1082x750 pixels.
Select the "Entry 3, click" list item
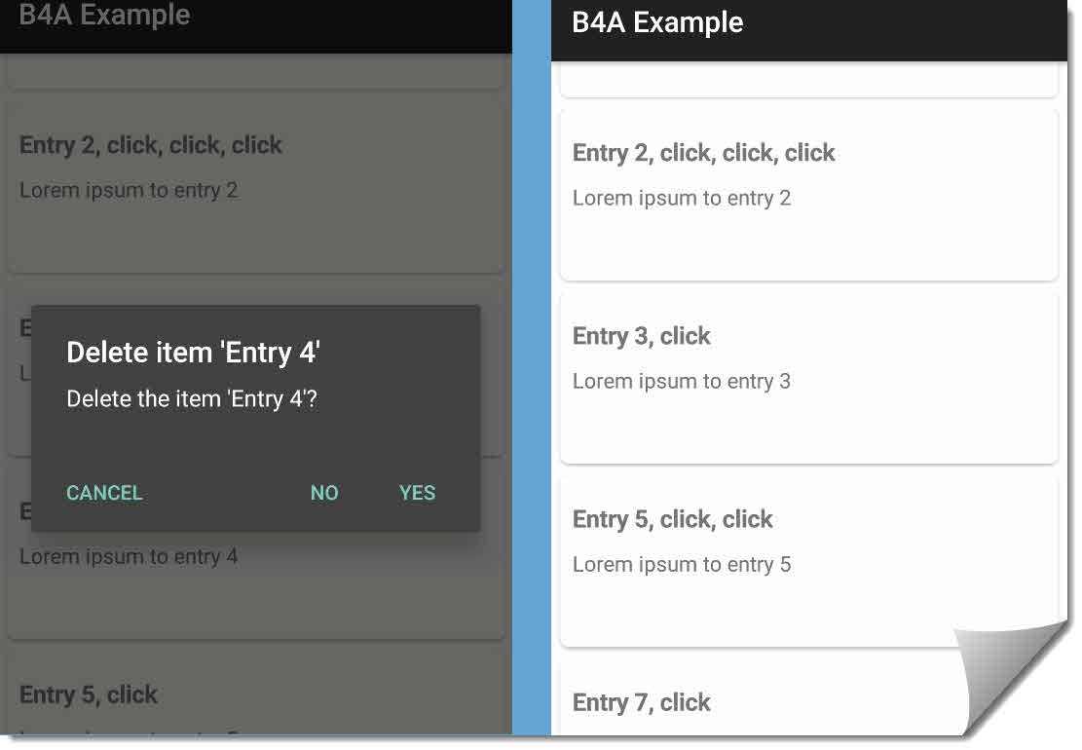coord(642,336)
